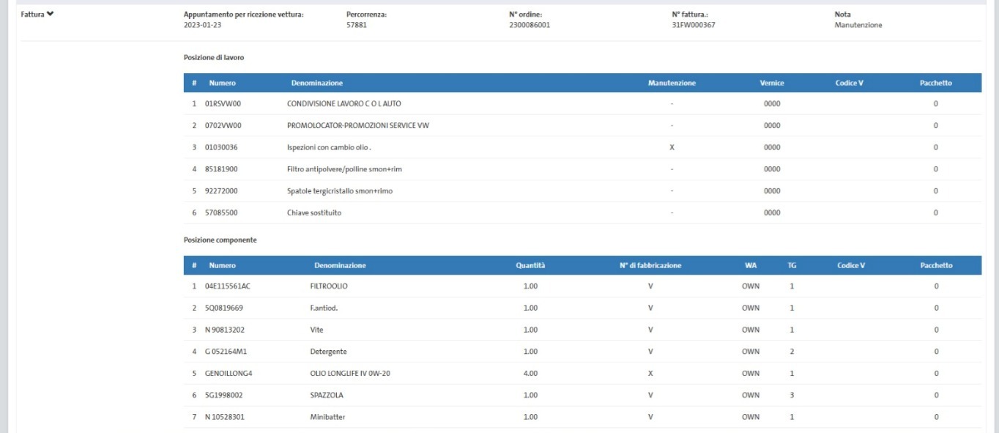The height and width of the screenshot is (433, 999).
Task: Select the 'Chiave sostituito' work position
Action: point(313,213)
